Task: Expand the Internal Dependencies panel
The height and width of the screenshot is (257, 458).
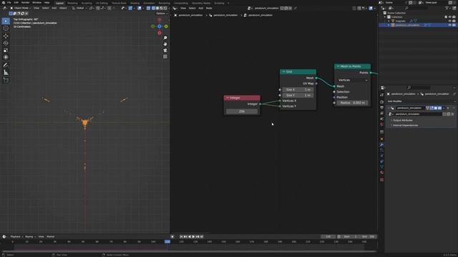Action: click(405, 126)
